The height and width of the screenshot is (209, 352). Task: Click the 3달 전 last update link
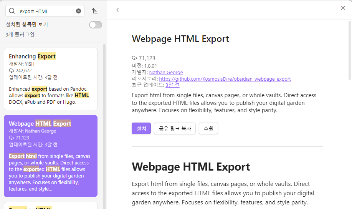[x=172, y=85]
